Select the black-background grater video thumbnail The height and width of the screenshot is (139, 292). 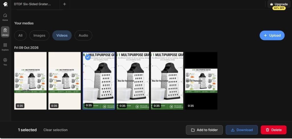coord(201,81)
